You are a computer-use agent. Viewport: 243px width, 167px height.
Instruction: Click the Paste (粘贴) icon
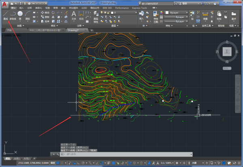click(x=220, y=14)
